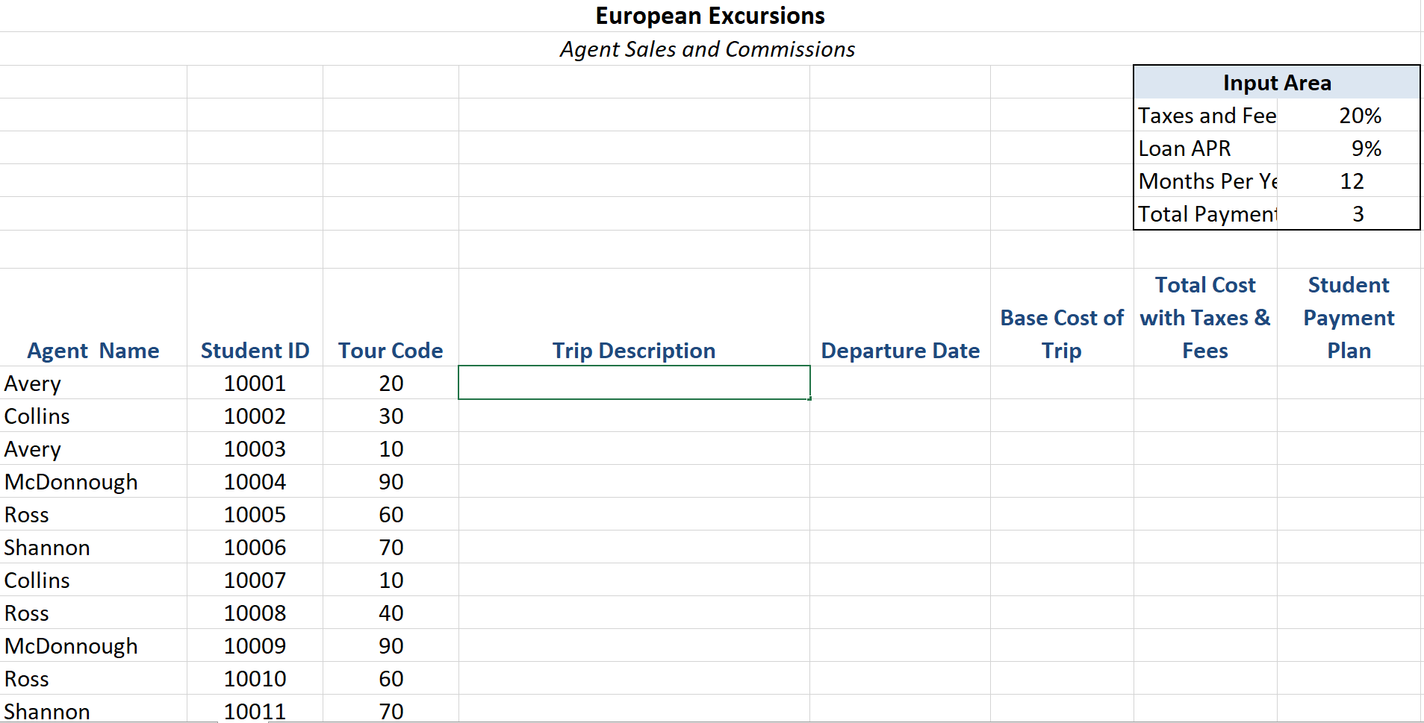
Task: Click the Total Cost with Taxes header
Action: tap(1204, 317)
